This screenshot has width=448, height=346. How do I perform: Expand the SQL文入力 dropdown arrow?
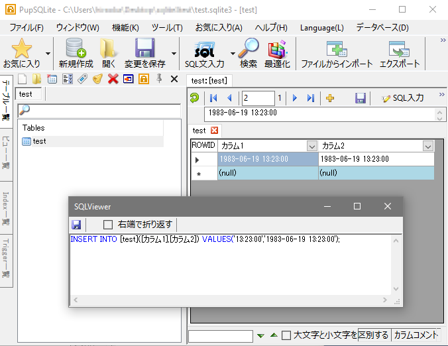point(233,54)
